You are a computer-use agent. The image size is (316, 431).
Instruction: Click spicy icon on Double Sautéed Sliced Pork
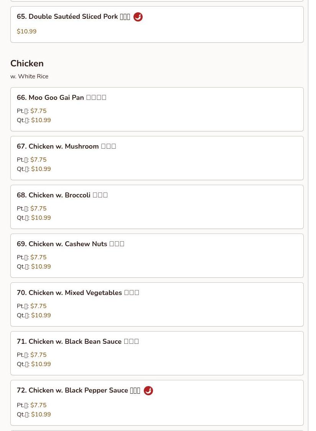point(138,17)
